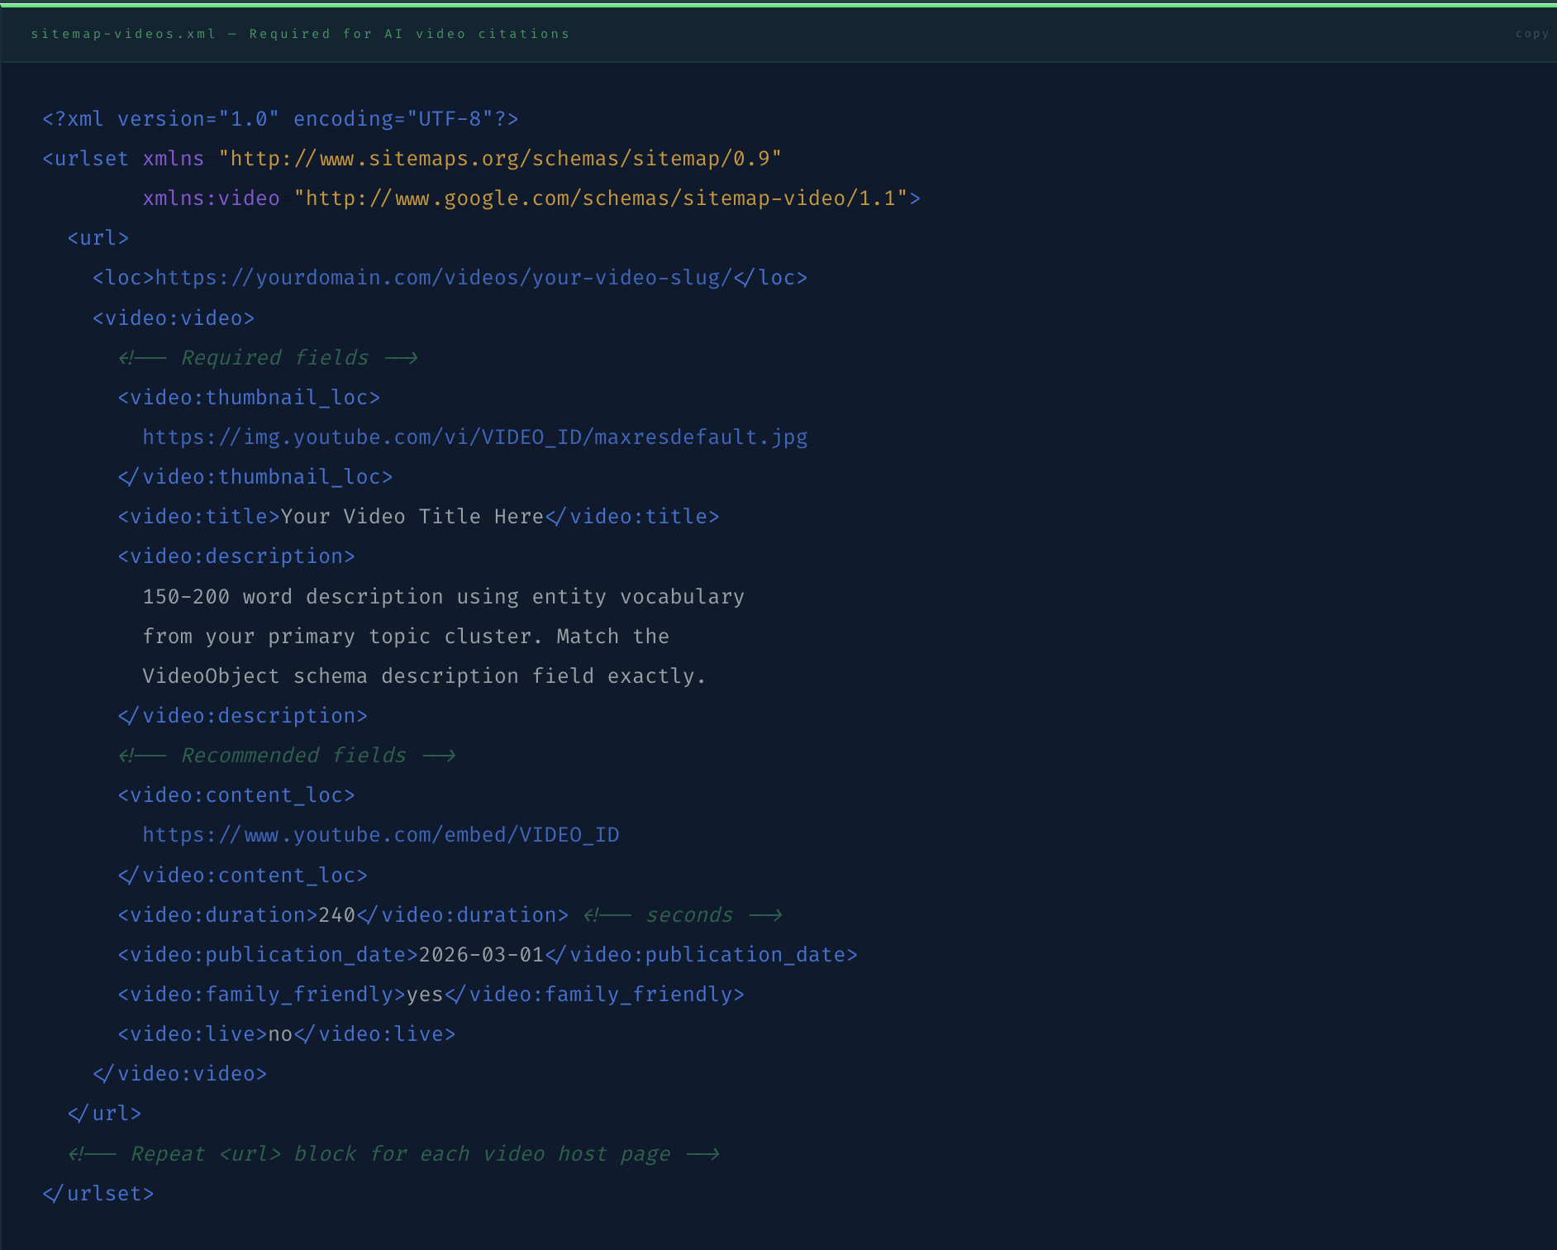The height and width of the screenshot is (1250, 1557).
Task: Click the publication_date value 2026-03-01
Action: coord(481,954)
